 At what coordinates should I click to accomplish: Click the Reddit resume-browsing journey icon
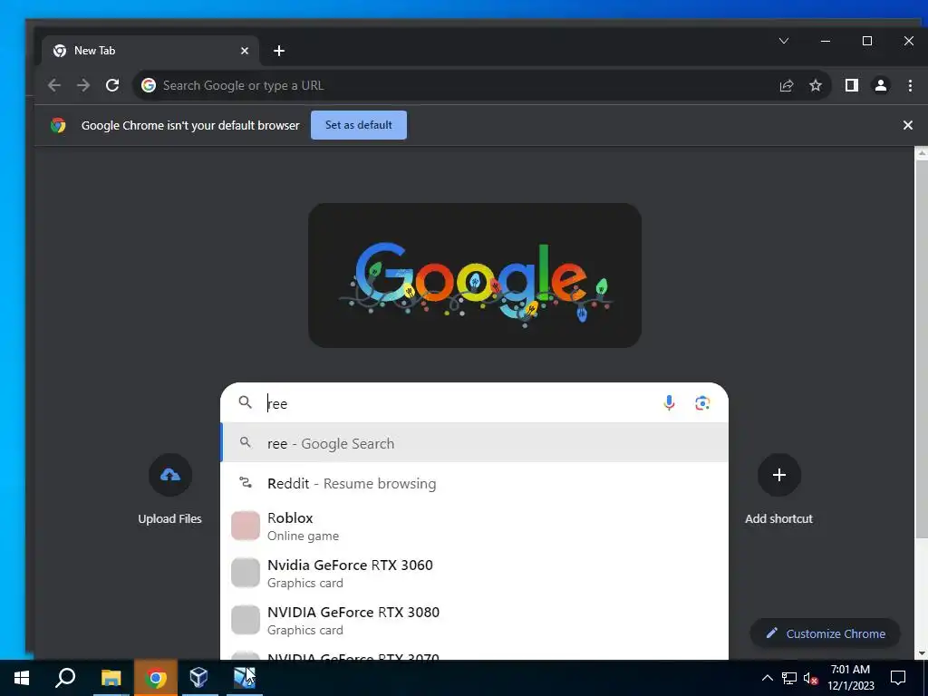(x=245, y=483)
